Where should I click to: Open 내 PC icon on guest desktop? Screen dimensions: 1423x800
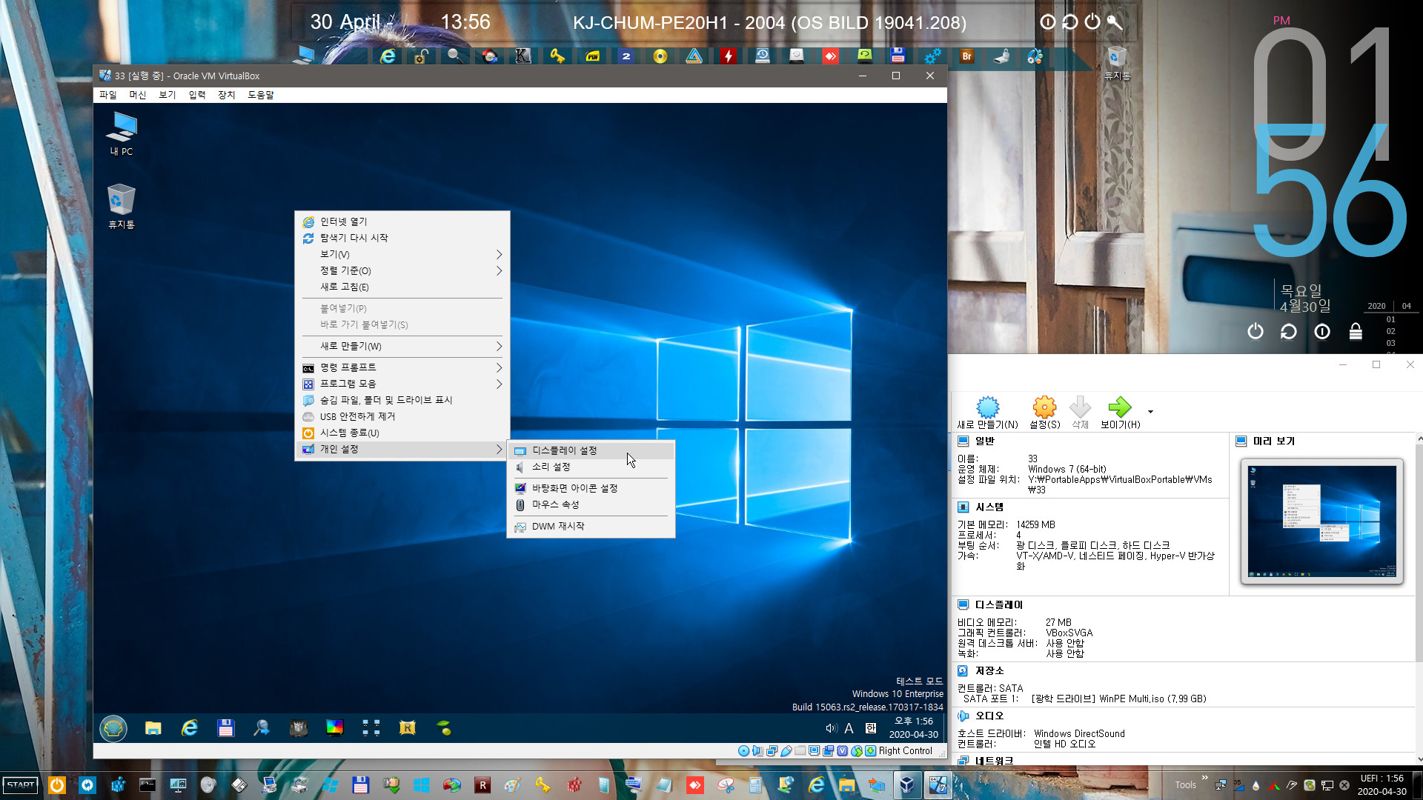coord(122,133)
